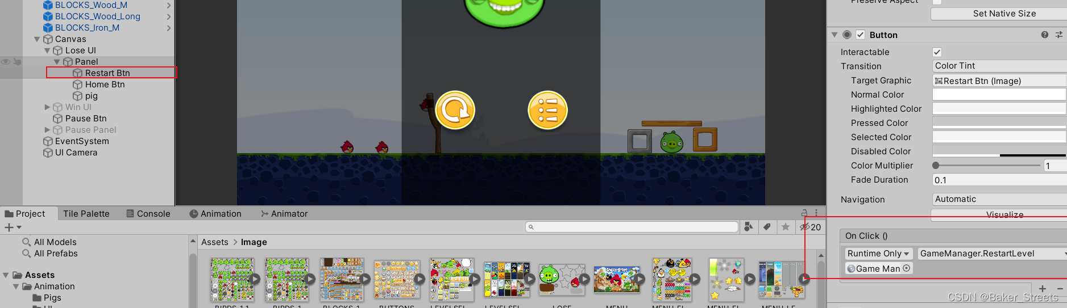1067x308 pixels.
Task: Open the Transition Color Tint dropdown
Action: (x=999, y=66)
